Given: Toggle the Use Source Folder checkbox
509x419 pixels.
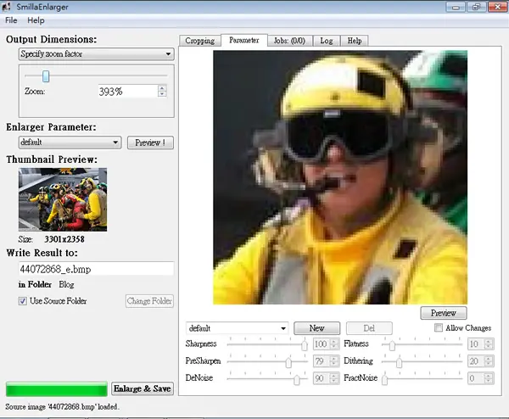Looking at the screenshot, I should 22,301.
